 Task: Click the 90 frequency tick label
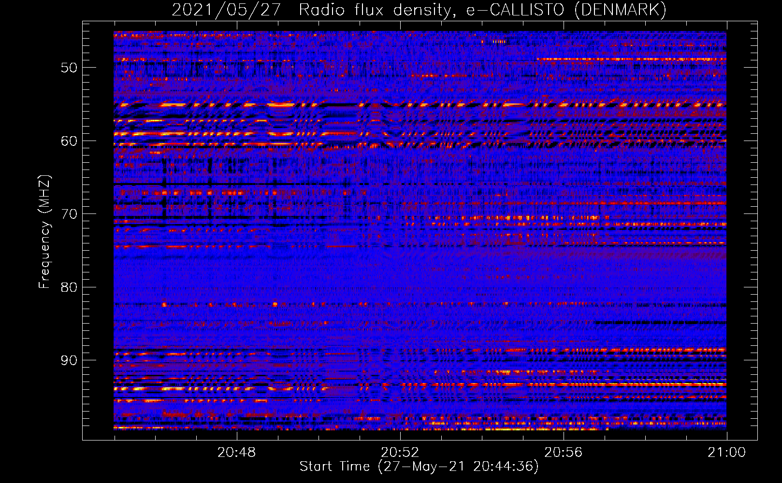pyautogui.click(x=69, y=361)
